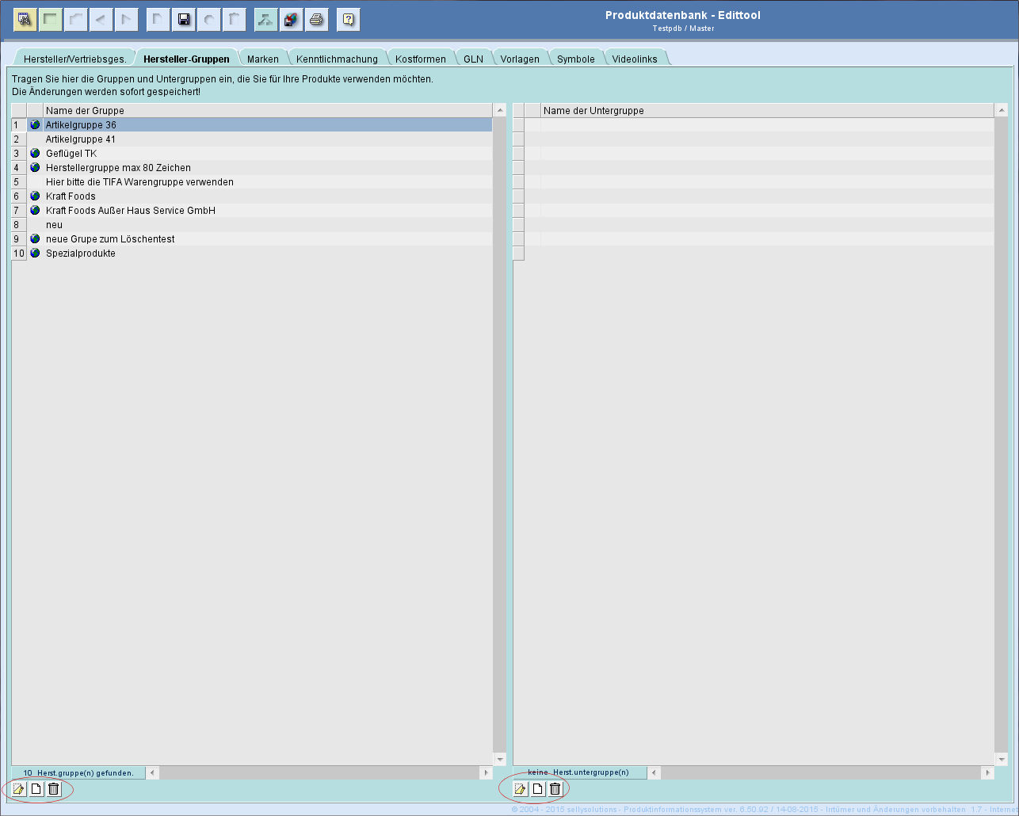Click new-page icon below the group list
This screenshot has width=1019, height=816.
point(36,789)
